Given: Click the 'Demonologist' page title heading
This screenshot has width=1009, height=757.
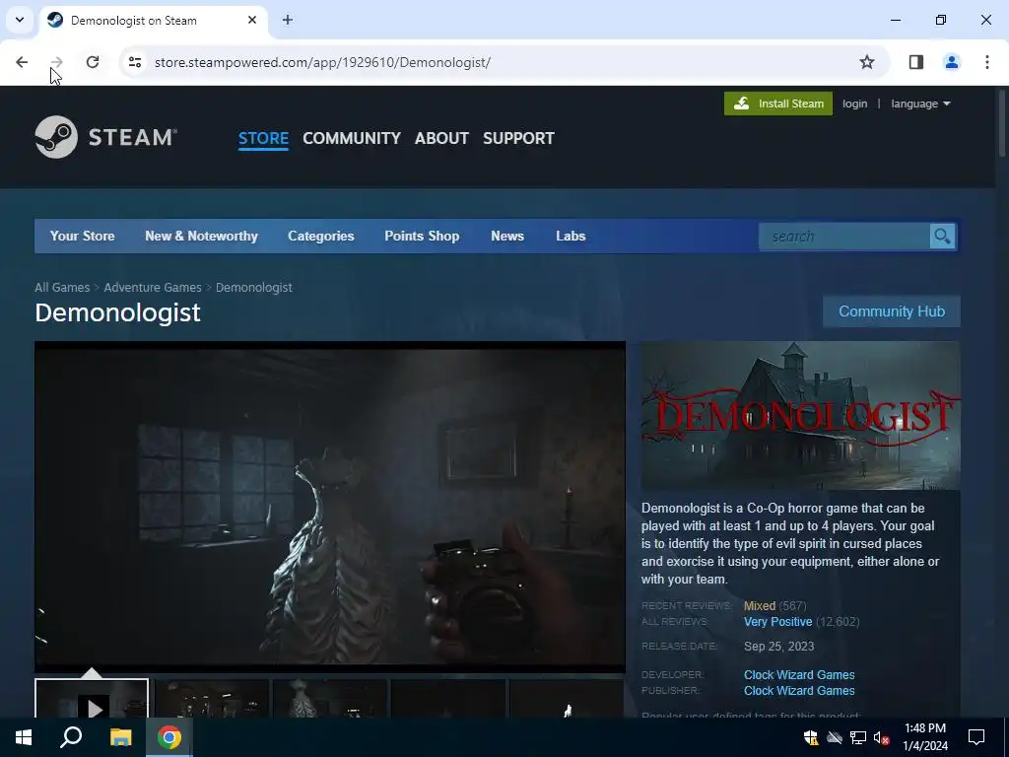Looking at the screenshot, I should click(118, 312).
